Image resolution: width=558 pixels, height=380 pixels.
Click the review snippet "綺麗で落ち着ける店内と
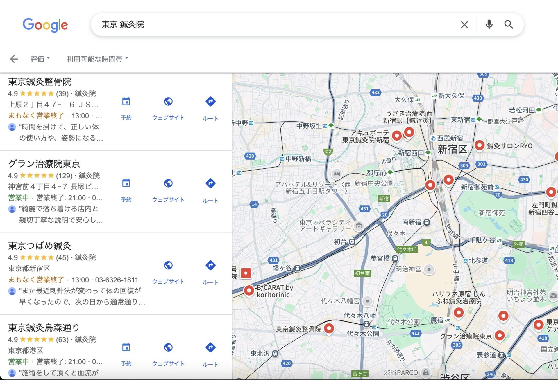(x=59, y=209)
